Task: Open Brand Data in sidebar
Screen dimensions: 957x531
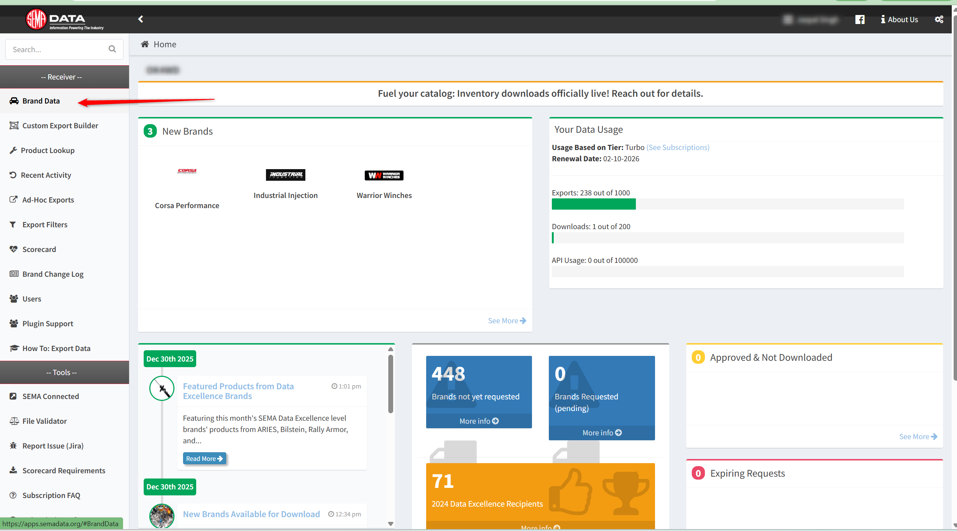Action: (41, 101)
